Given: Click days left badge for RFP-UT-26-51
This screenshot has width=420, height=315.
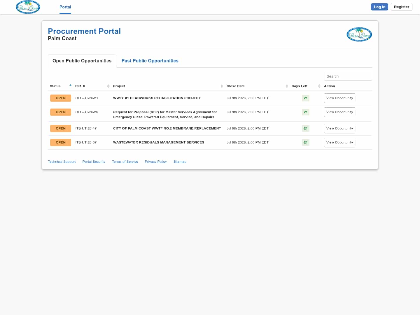Looking at the screenshot, I should coord(306,98).
